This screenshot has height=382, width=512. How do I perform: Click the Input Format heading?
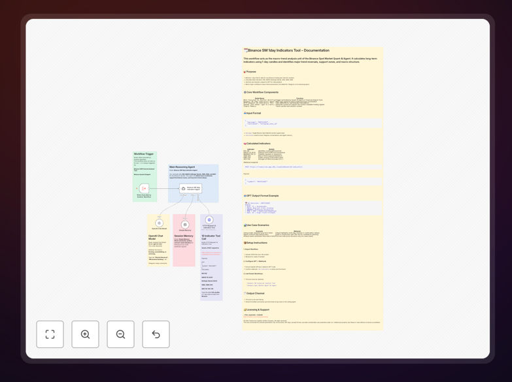click(252, 113)
